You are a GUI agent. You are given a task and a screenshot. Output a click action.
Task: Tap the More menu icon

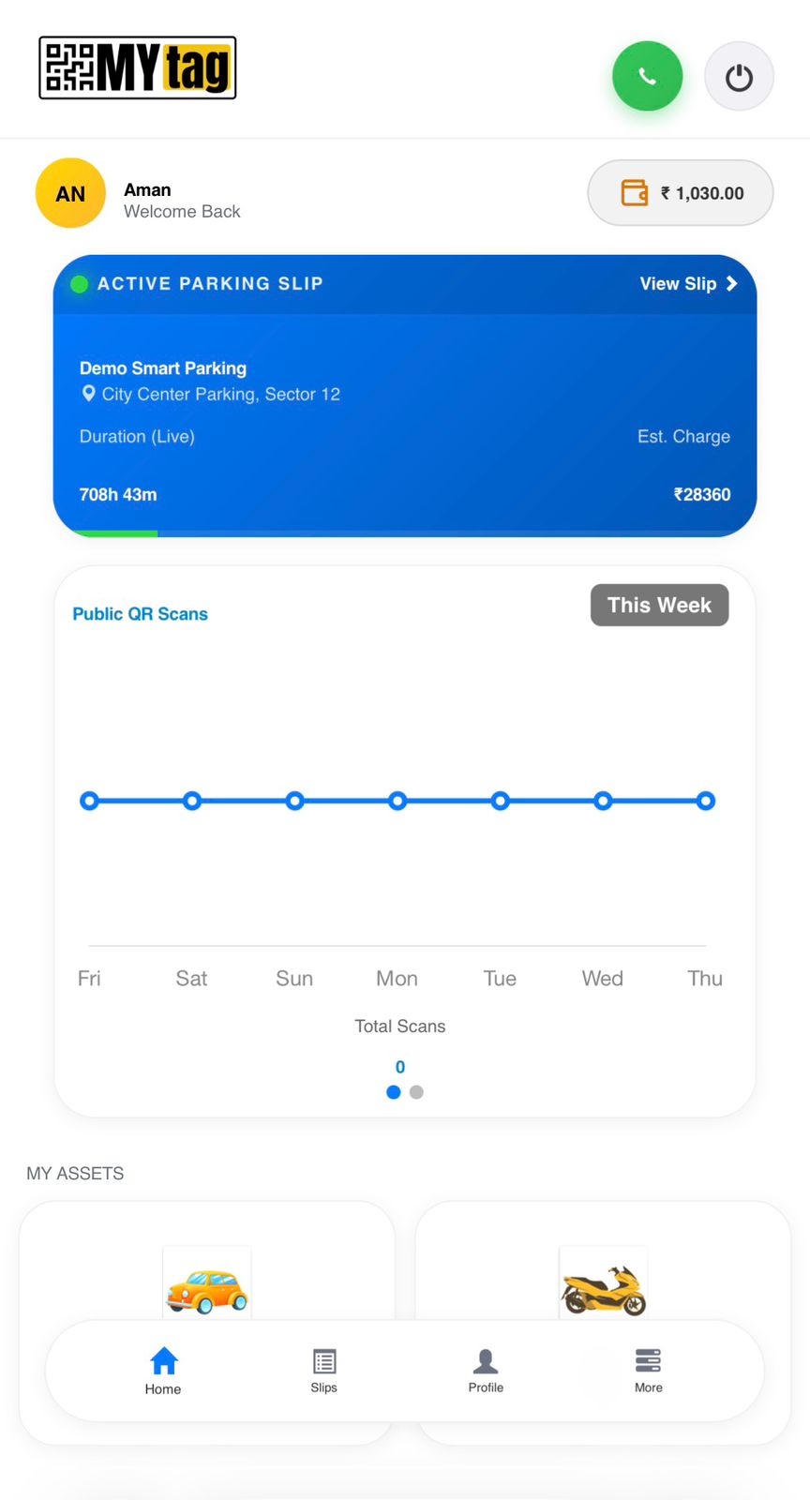click(648, 1362)
